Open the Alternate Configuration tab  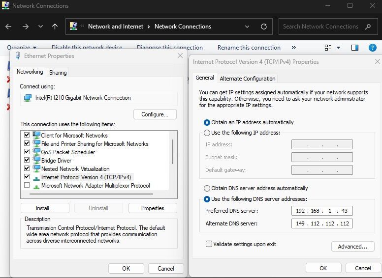coord(247,79)
